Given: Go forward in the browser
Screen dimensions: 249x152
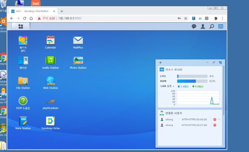Looking at the screenshot, I should [18, 18].
